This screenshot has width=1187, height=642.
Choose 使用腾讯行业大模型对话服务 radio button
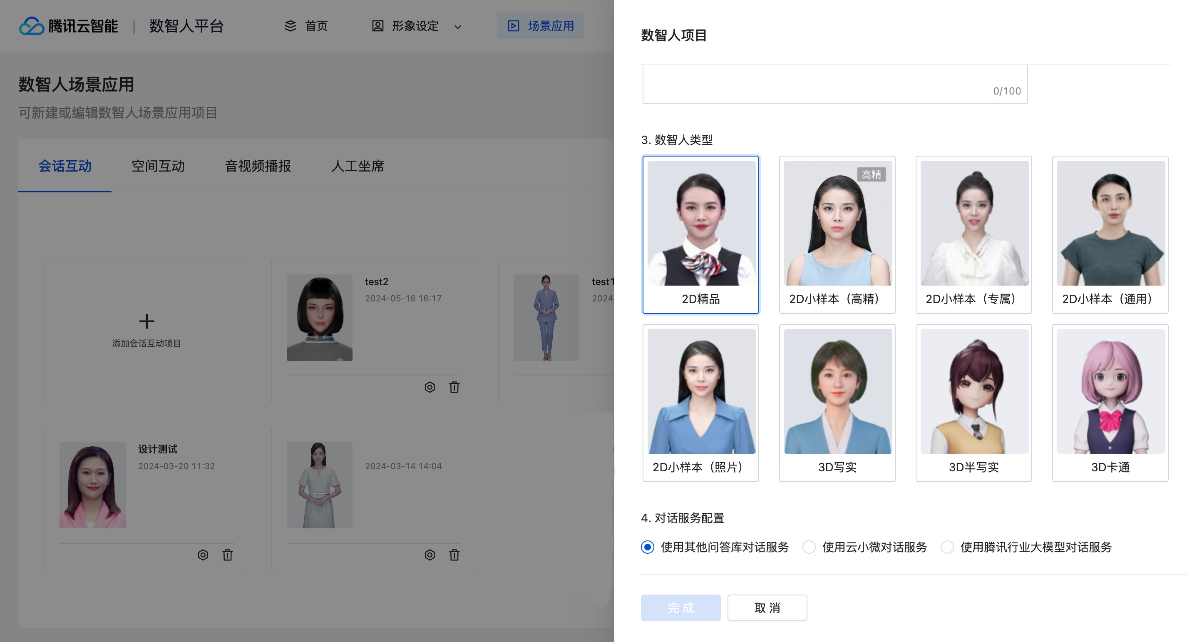point(947,547)
